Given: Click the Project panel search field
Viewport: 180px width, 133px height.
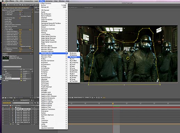Looking at the screenshot, I should pos(12,66).
